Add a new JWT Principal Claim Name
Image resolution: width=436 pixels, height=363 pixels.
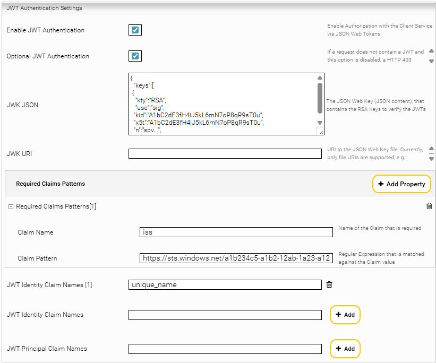(x=345, y=349)
